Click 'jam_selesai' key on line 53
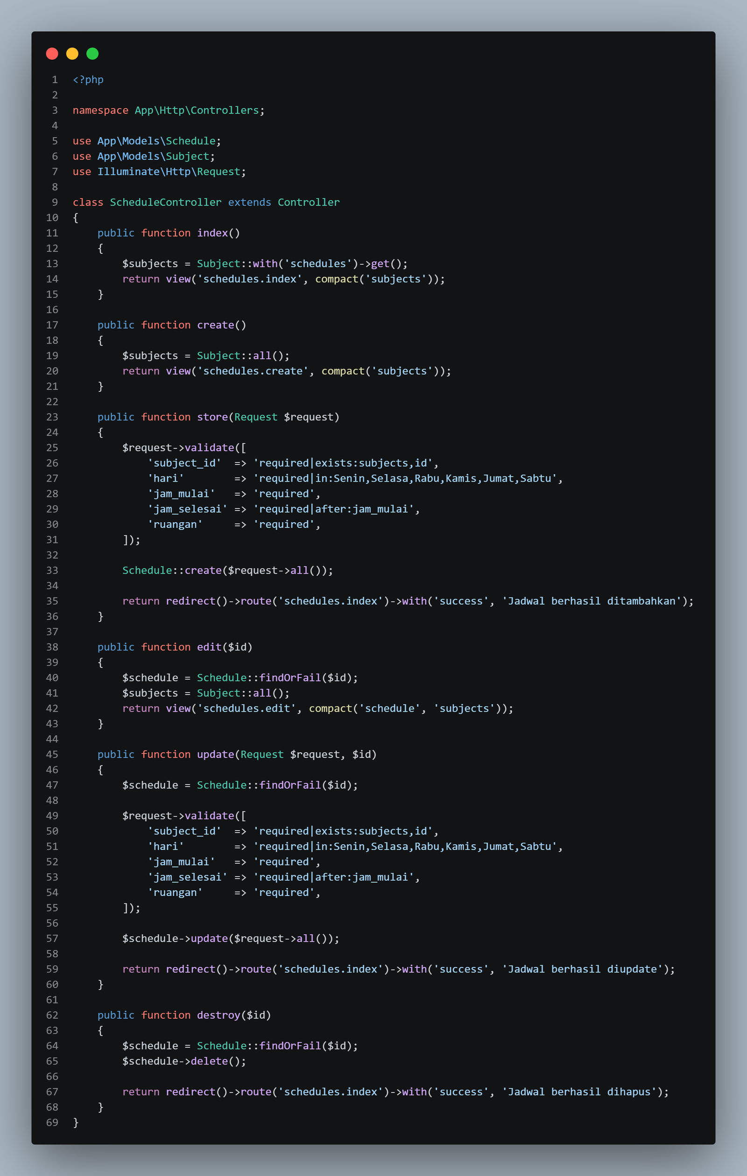The width and height of the screenshot is (747, 1176). [x=187, y=877]
